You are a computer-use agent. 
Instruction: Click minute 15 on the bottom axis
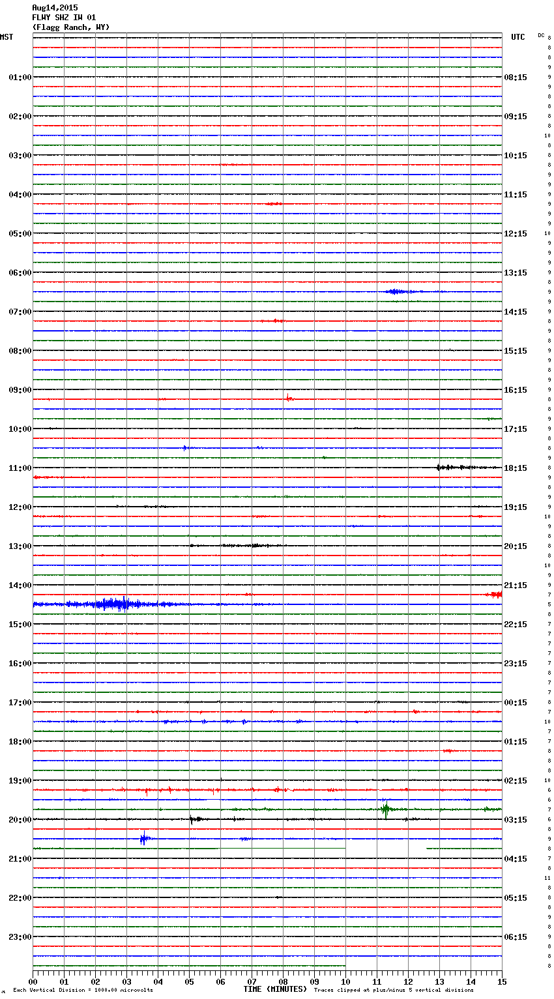click(x=502, y=981)
